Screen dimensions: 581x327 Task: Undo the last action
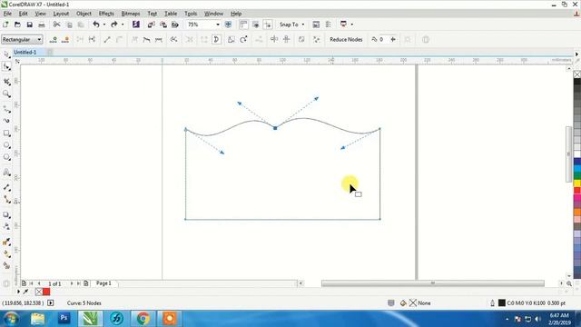click(x=96, y=25)
